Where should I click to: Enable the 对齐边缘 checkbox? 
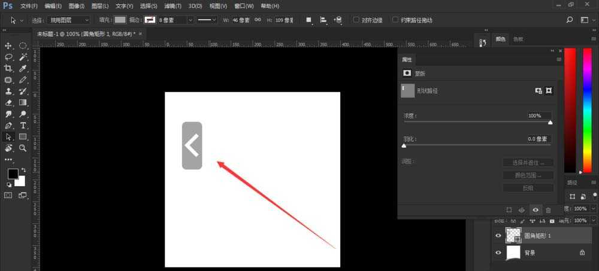click(x=356, y=20)
